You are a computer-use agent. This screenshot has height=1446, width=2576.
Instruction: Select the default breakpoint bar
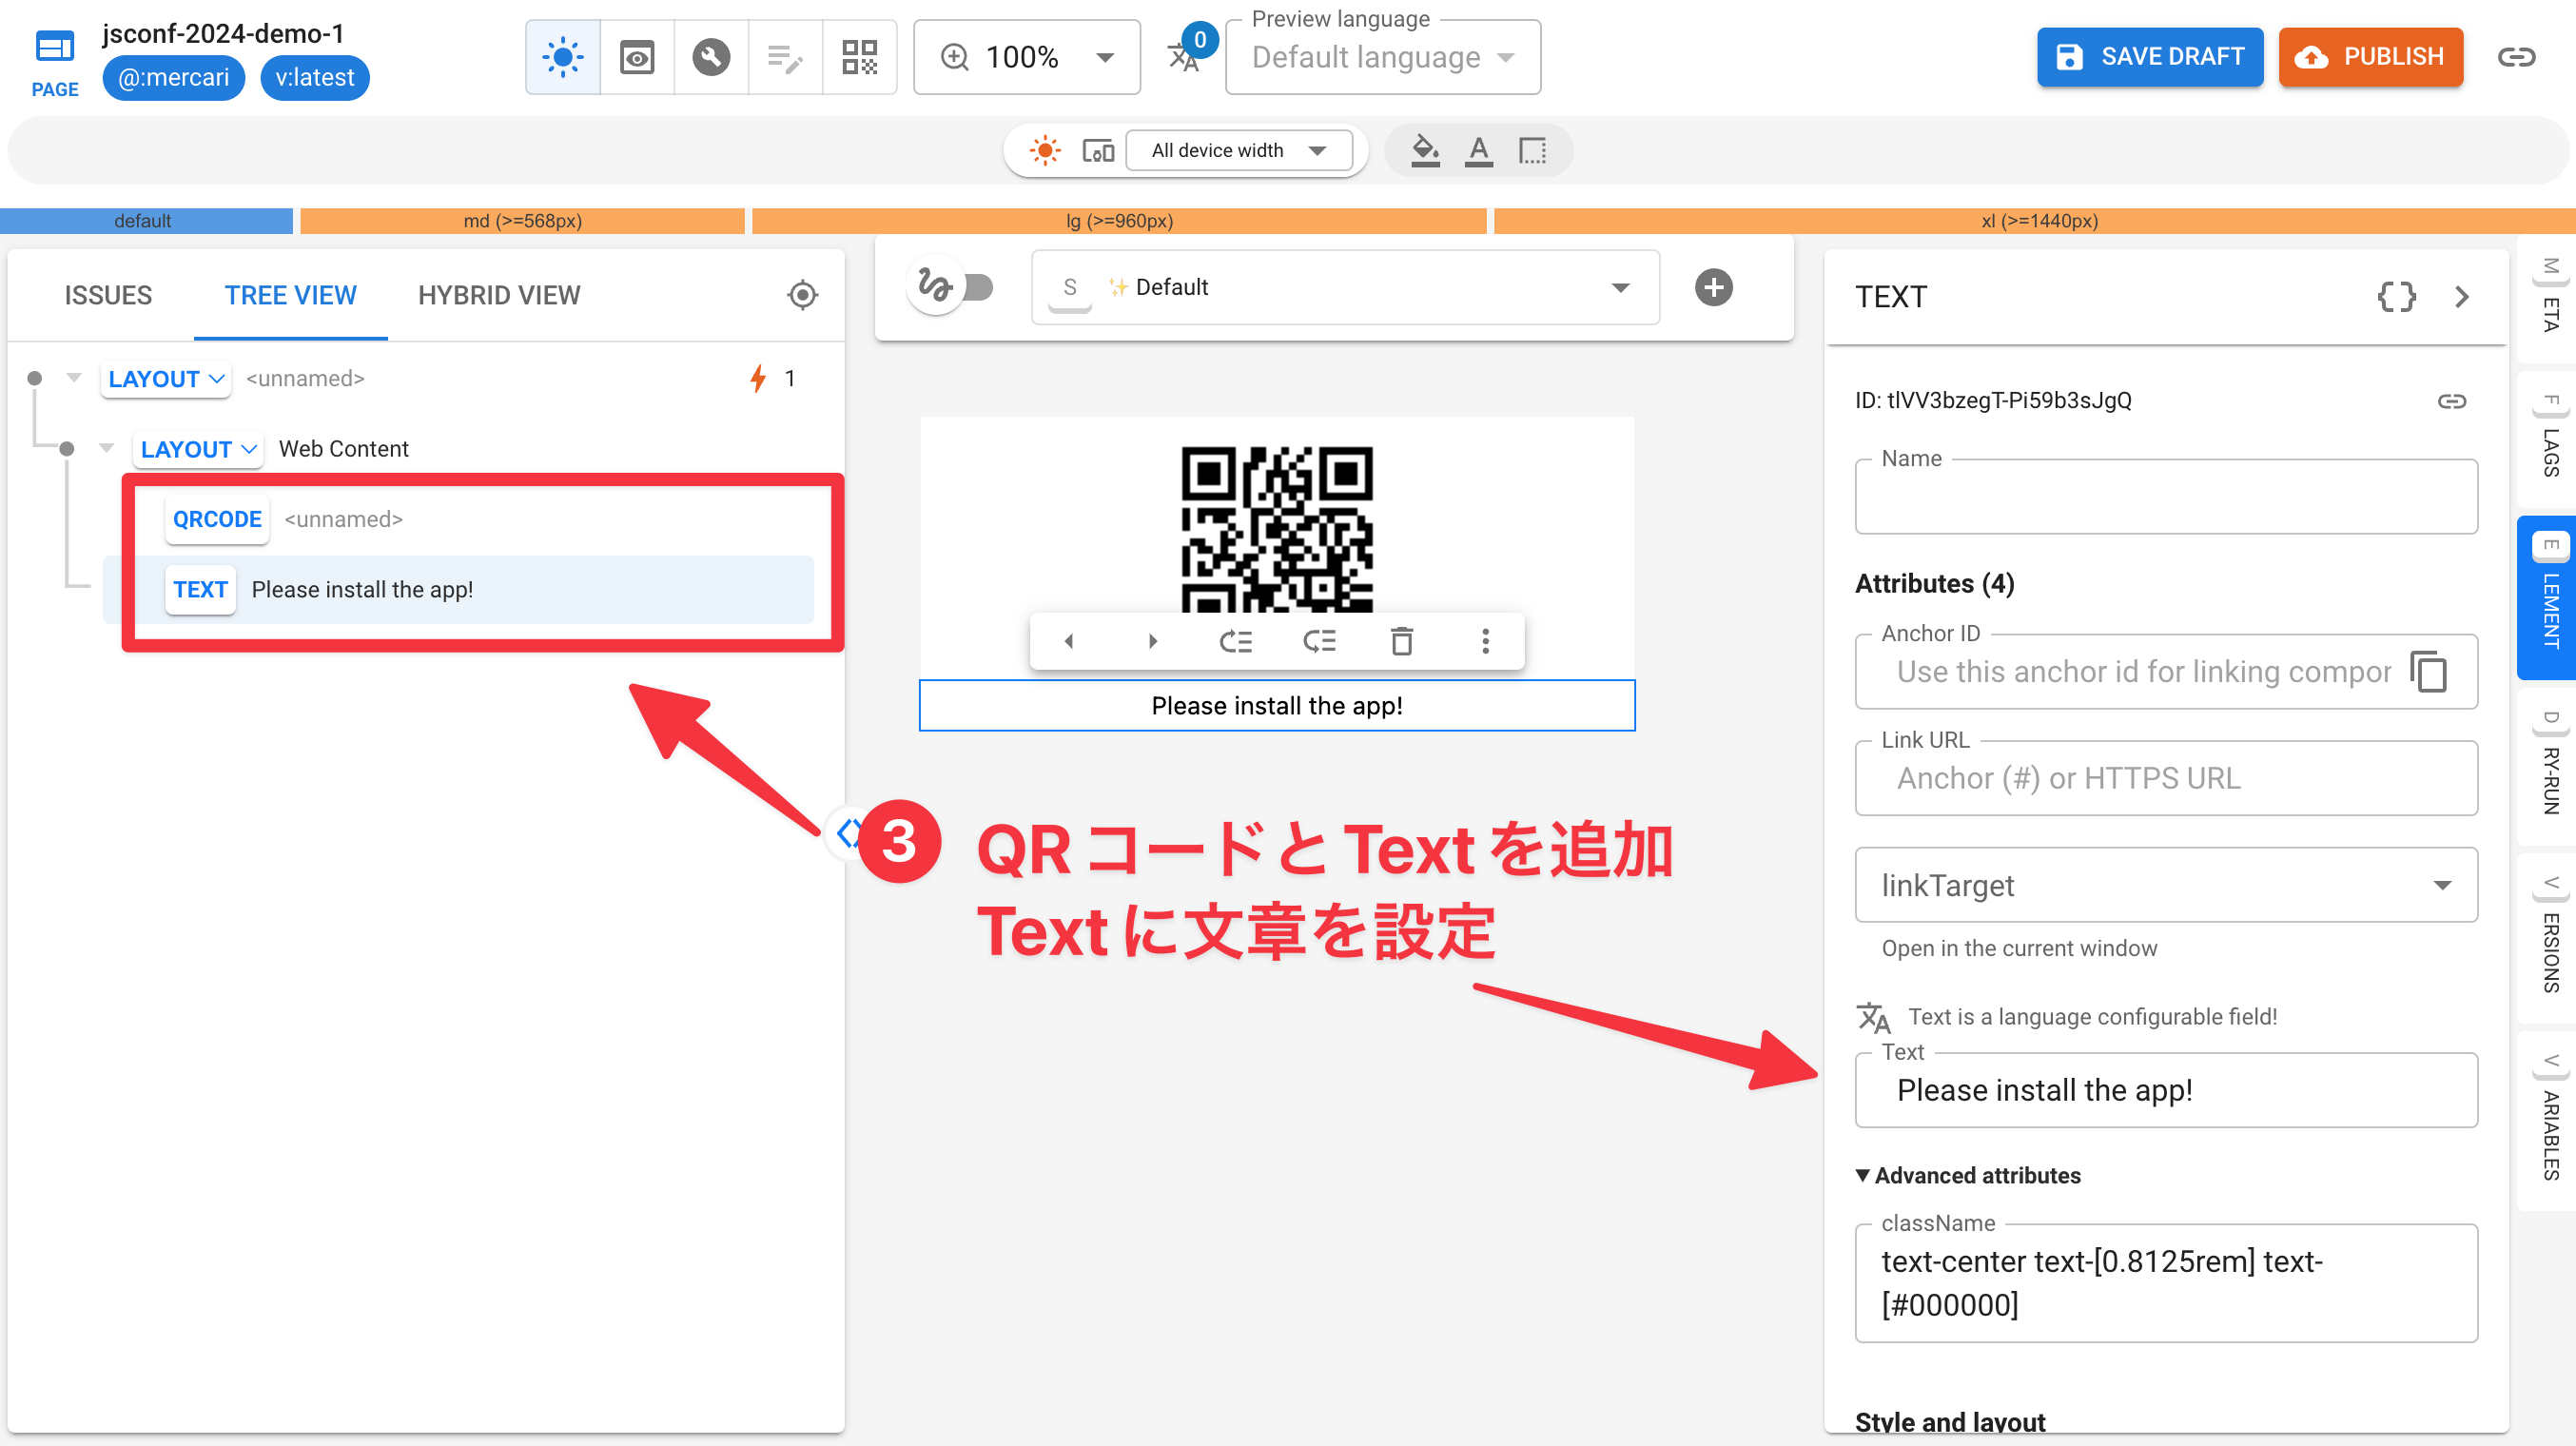(x=145, y=220)
